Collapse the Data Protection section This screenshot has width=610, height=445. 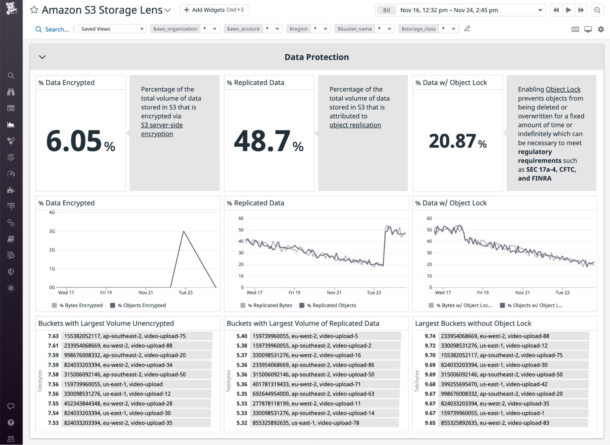42,57
